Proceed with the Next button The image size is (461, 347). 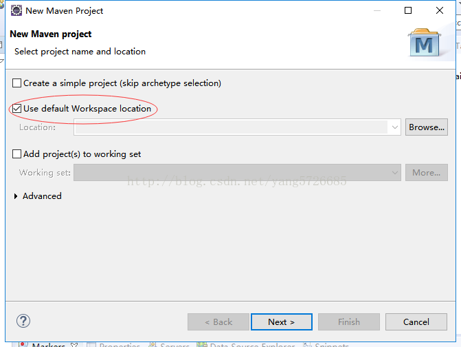pos(282,322)
